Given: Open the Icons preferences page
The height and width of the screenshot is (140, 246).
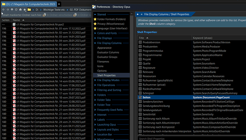Looking at the screenshot, I should [x=100, y=66].
